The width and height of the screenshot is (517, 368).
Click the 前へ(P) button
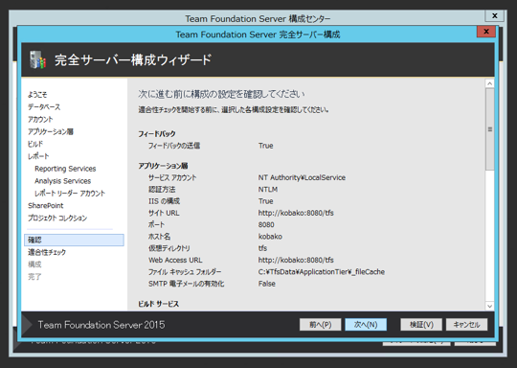tap(320, 325)
